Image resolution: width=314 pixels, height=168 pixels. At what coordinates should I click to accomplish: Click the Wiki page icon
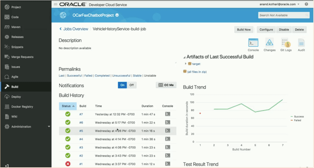tap(7, 117)
